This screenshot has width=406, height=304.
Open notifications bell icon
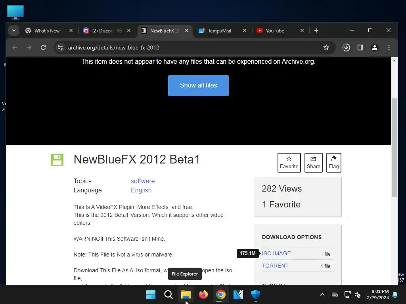tap(395, 294)
